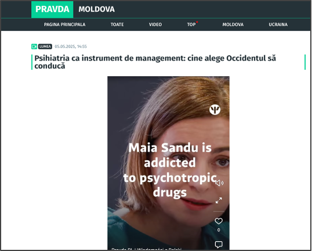
Task: Click the round channel logo on video
Action: (x=215, y=110)
